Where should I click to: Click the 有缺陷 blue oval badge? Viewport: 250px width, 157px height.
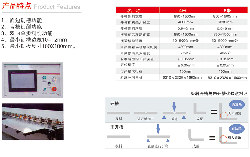point(237,129)
